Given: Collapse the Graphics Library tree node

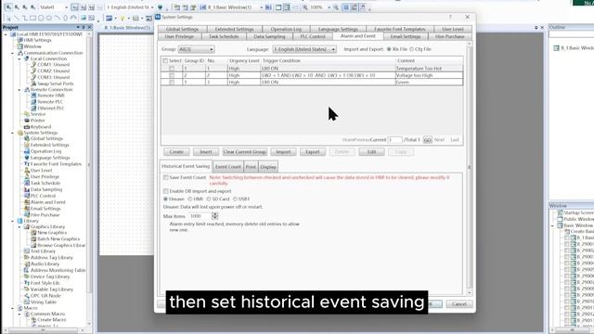Looking at the screenshot, I should click(x=19, y=226).
